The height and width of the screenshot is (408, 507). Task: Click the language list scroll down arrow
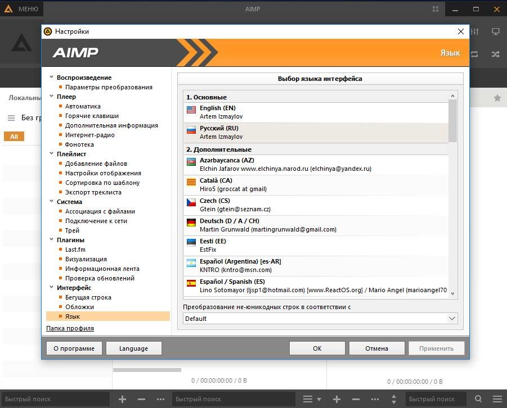pyautogui.click(x=452, y=294)
